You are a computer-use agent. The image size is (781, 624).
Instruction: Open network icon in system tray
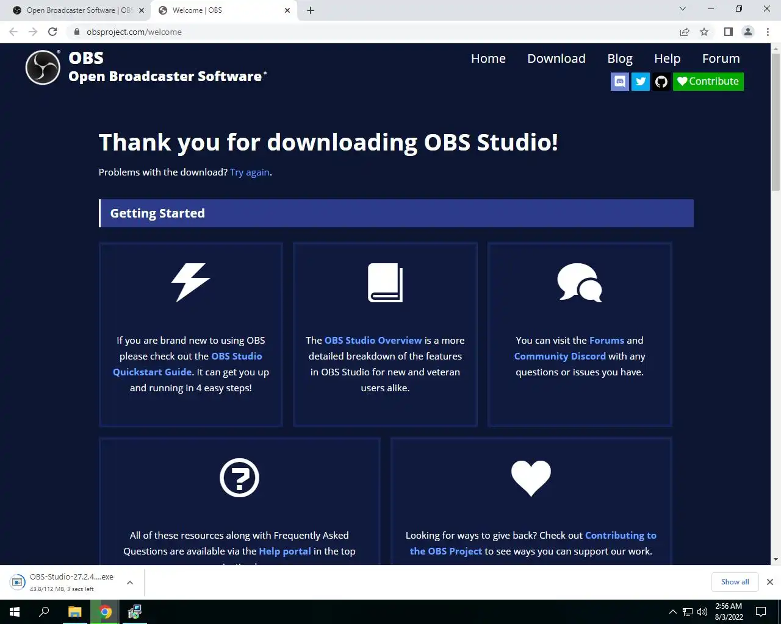[688, 612]
